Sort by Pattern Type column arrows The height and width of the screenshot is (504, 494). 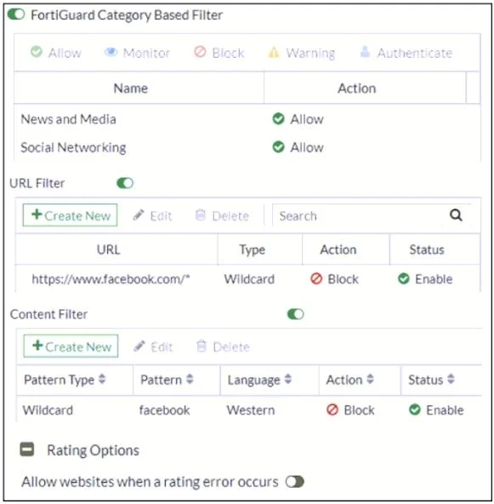(x=102, y=379)
